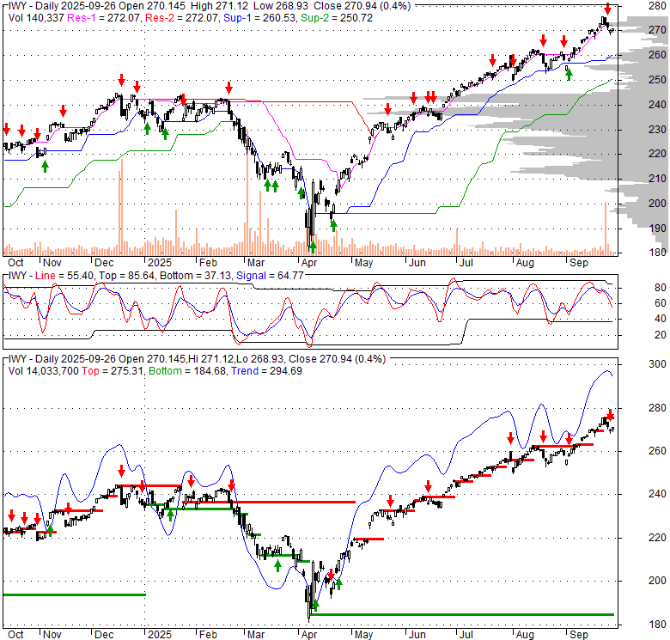Viewport: 670px width, 640px height.
Task: Click the '190' price axis label in the top chart
Action: pyautogui.click(x=657, y=229)
